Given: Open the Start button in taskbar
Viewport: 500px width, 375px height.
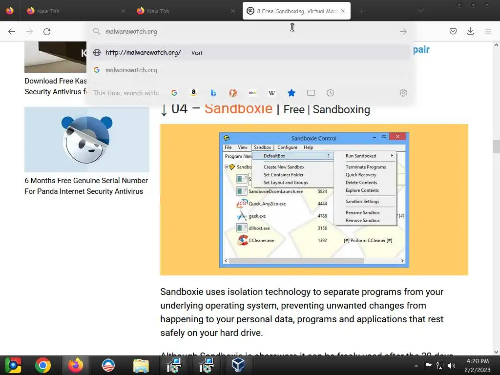Looking at the screenshot, I should point(13,365).
